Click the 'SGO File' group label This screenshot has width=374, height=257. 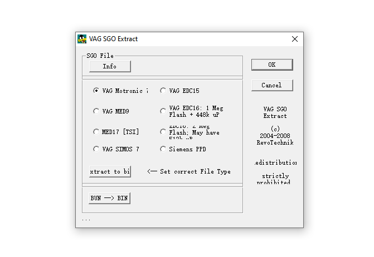tap(100, 56)
